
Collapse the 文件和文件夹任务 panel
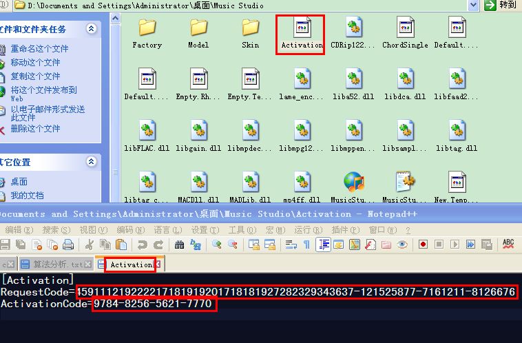point(91,29)
